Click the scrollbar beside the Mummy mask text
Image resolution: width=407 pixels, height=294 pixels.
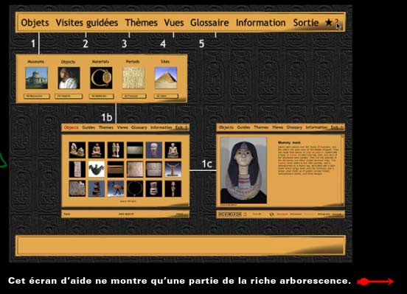coord(343,170)
